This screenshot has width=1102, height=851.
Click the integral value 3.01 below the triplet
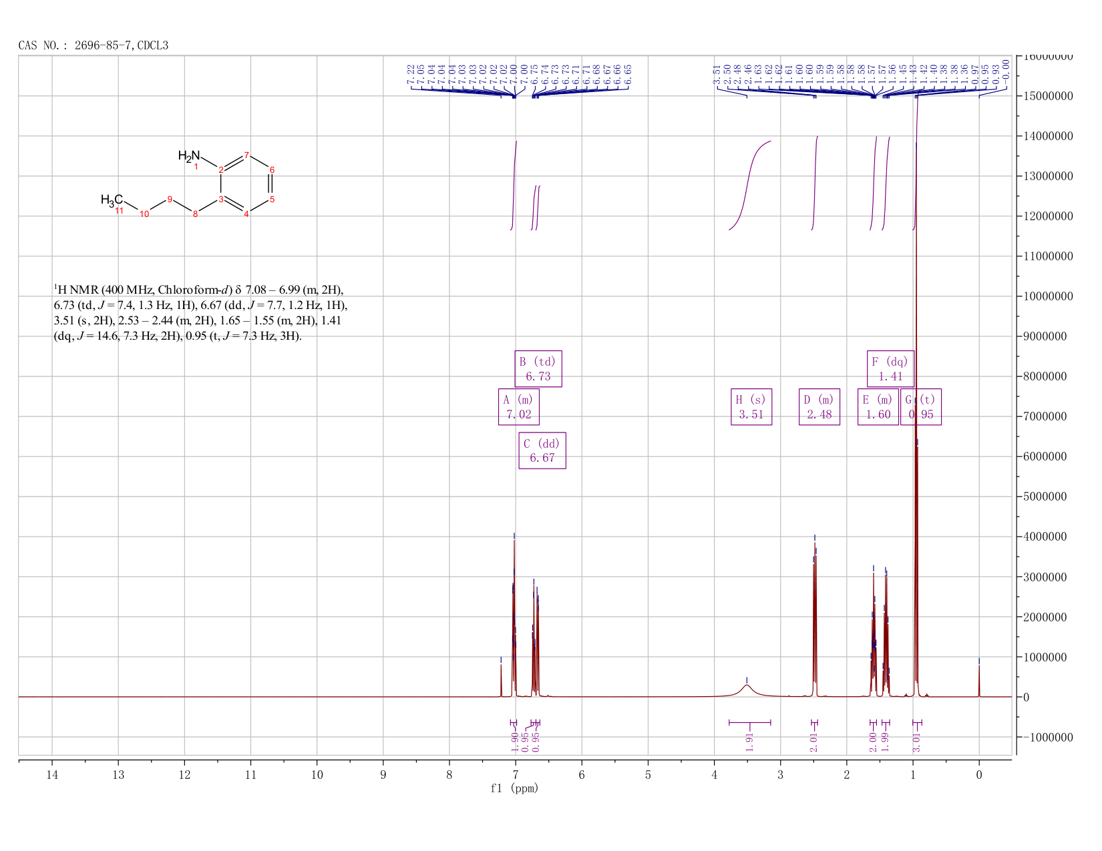point(916,742)
